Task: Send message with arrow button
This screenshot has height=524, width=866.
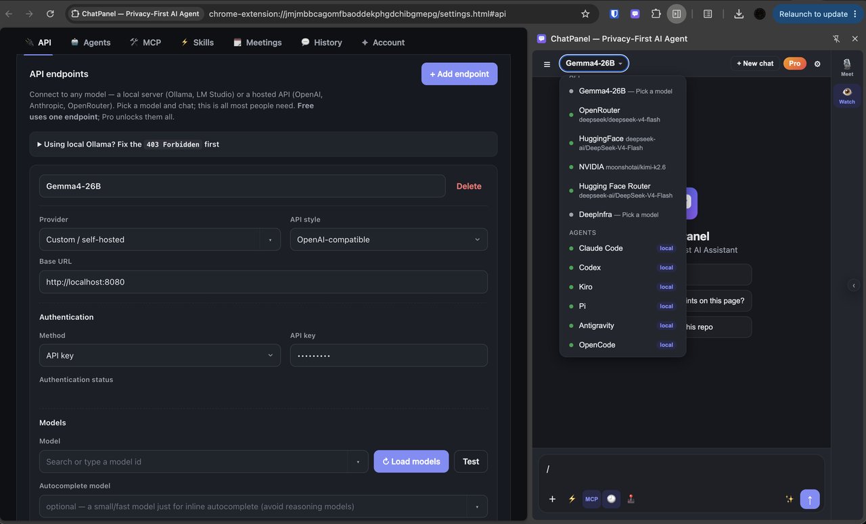Action: pyautogui.click(x=810, y=499)
